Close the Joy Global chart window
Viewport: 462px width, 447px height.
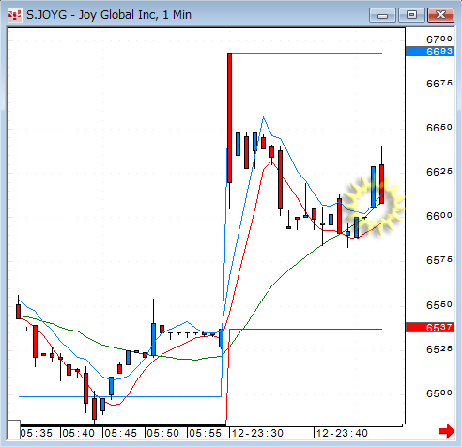pos(440,15)
